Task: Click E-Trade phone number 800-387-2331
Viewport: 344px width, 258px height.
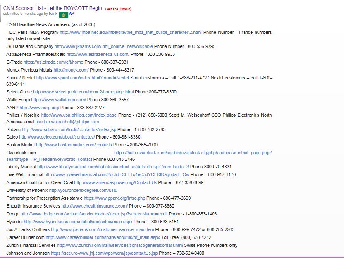Action: (115, 62)
